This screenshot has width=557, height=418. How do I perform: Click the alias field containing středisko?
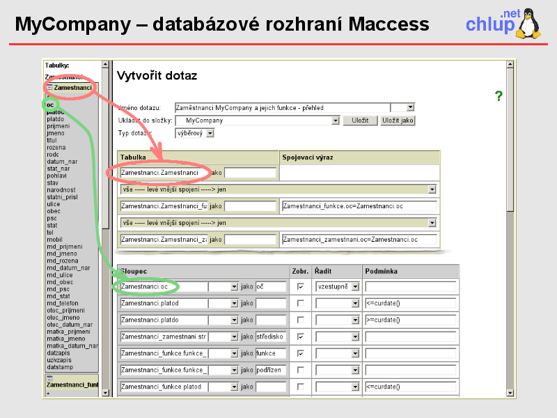coord(271,336)
